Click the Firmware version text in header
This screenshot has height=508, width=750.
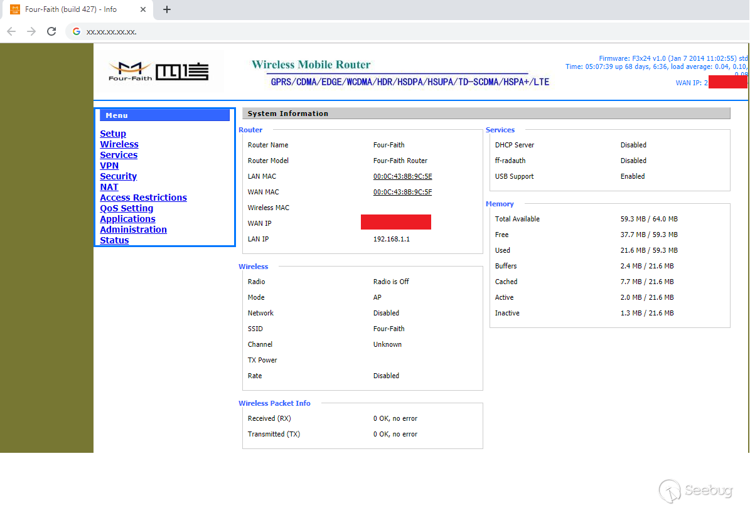(673, 58)
